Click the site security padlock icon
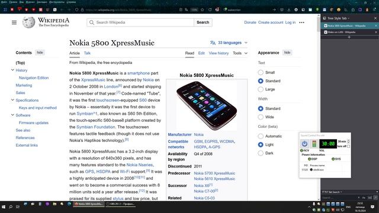The height and width of the screenshot is (213, 379). pos(82,9)
